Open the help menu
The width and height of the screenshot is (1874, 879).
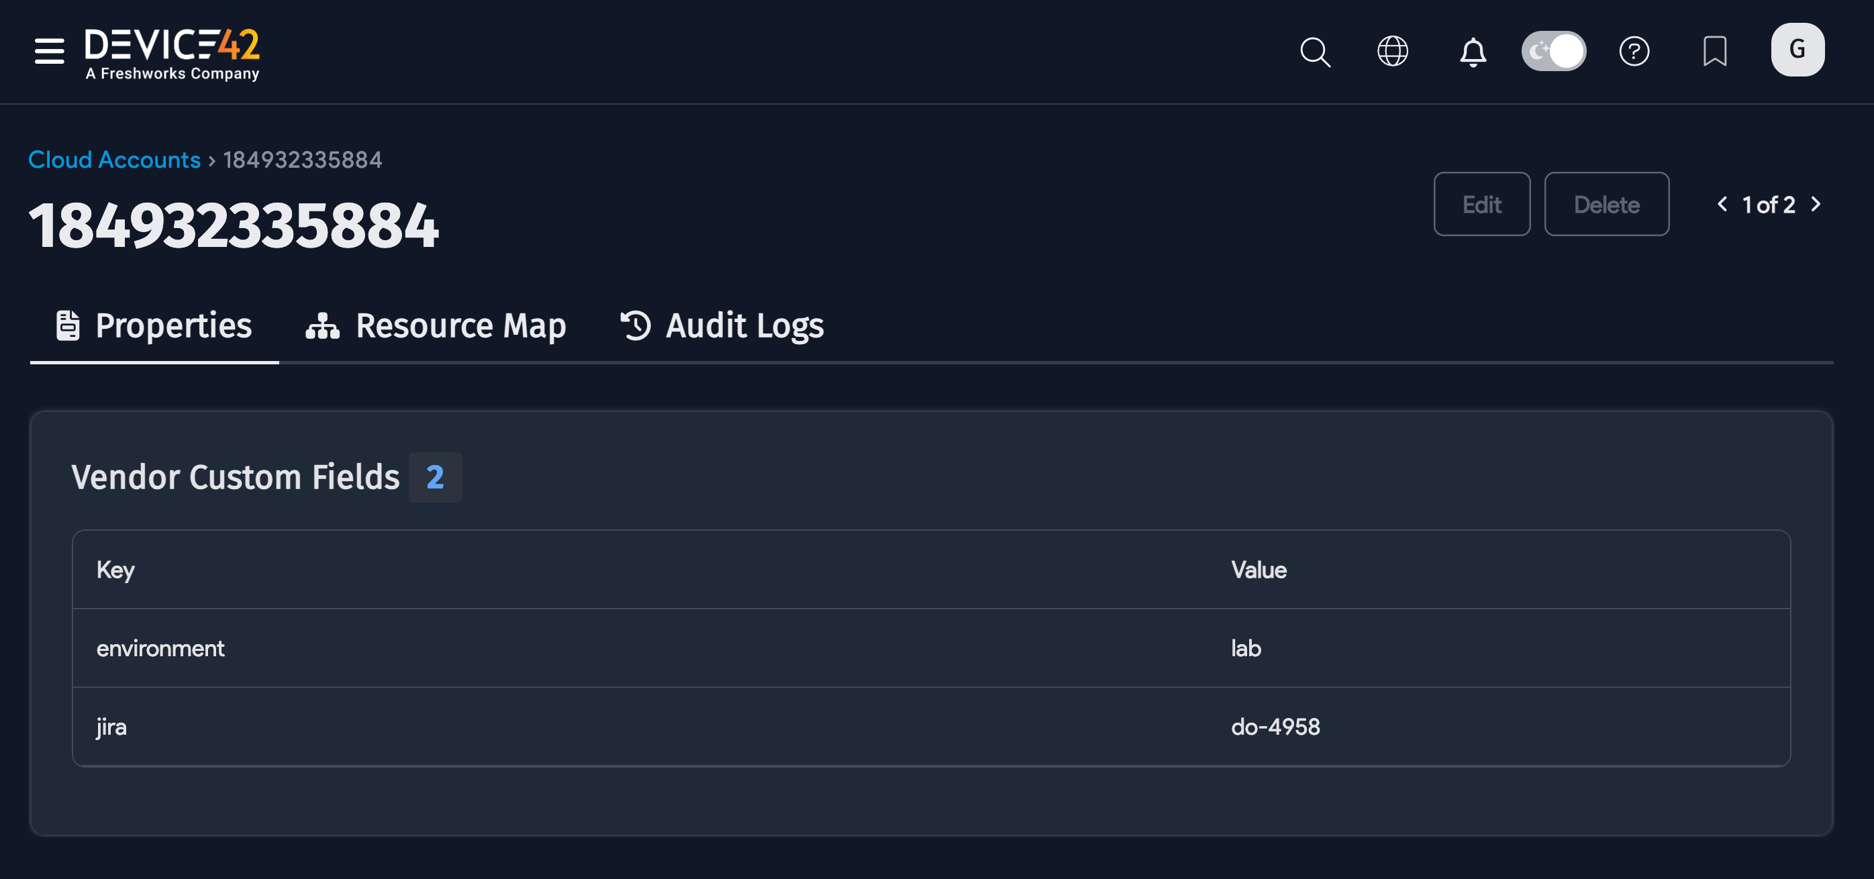tap(1634, 51)
